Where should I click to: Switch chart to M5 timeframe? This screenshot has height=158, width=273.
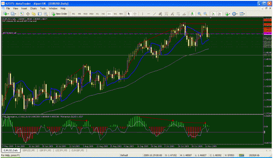coord(79,14)
